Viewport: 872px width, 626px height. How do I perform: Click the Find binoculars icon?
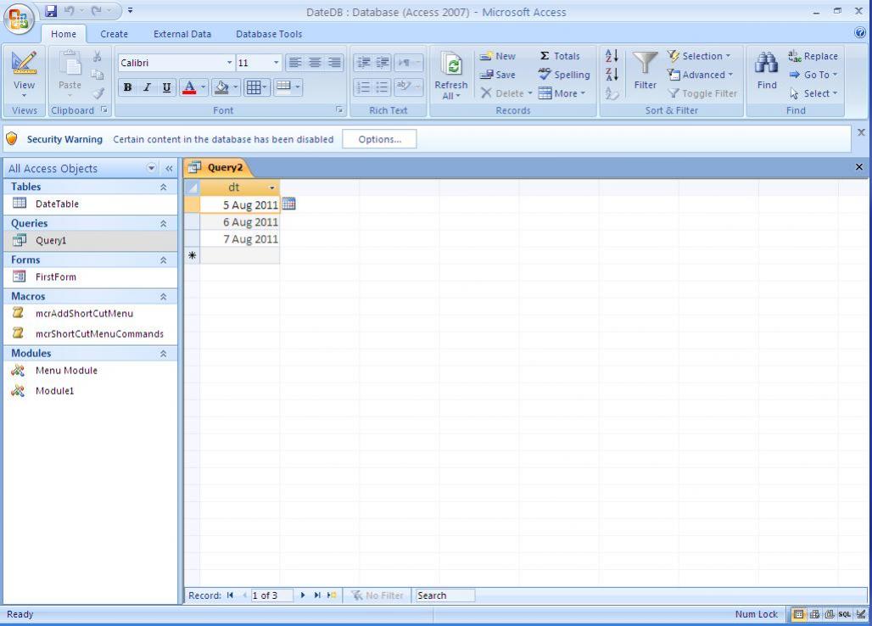(x=766, y=64)
